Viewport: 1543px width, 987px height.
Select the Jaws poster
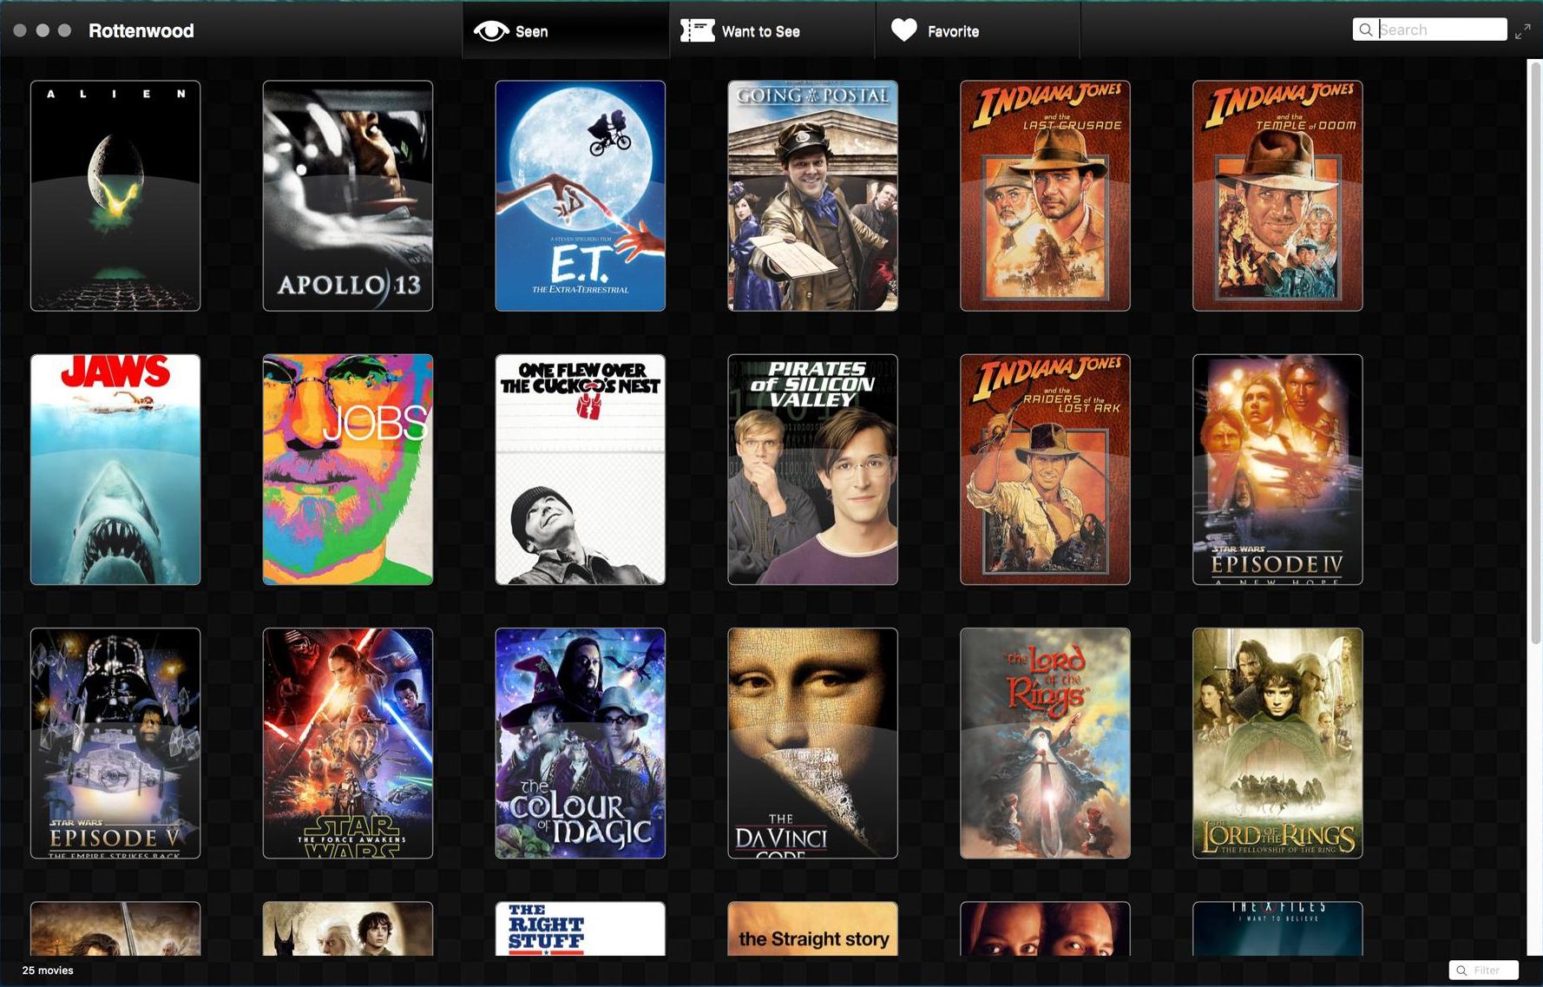pos(115,470)
